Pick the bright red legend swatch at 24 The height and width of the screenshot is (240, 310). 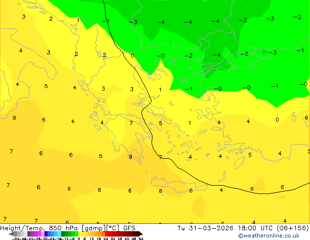pos(107,234)
